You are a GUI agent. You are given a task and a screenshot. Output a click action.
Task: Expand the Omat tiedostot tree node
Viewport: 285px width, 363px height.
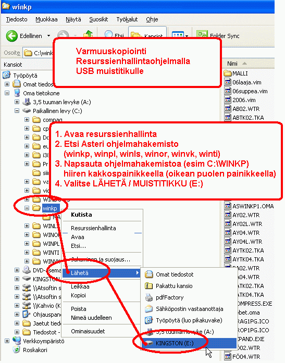coord(7,84)
